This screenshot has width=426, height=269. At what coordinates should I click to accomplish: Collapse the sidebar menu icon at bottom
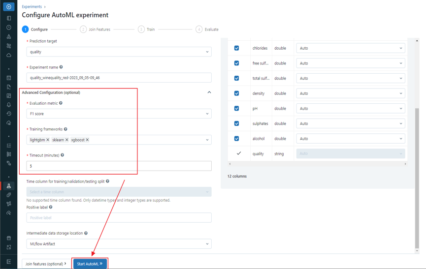tap(8, 262)
